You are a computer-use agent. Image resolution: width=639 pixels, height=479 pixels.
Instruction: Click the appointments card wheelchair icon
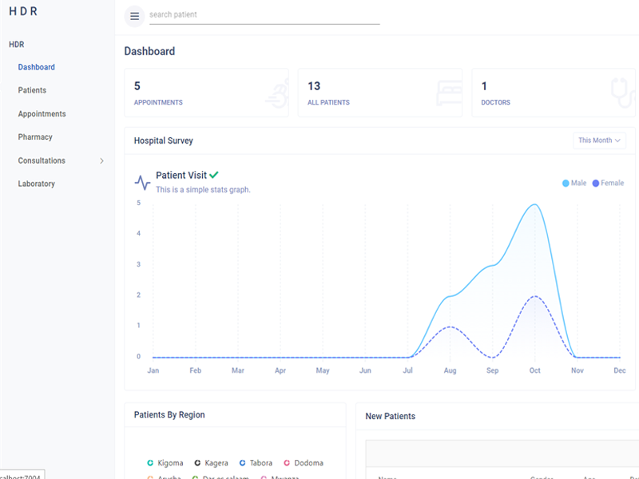[x=275, y=93]
